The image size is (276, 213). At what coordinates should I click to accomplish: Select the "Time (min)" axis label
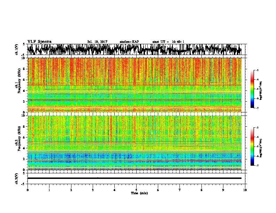(x=139, y=193)
